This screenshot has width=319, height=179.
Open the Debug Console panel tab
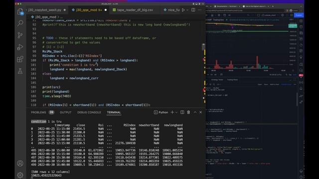(89, 112)
